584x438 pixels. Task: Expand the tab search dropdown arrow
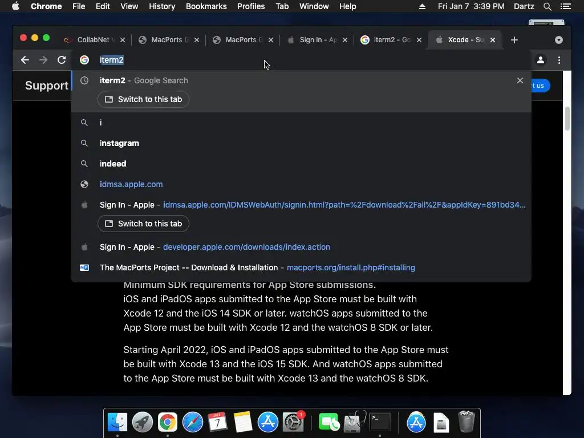point(559,40)
